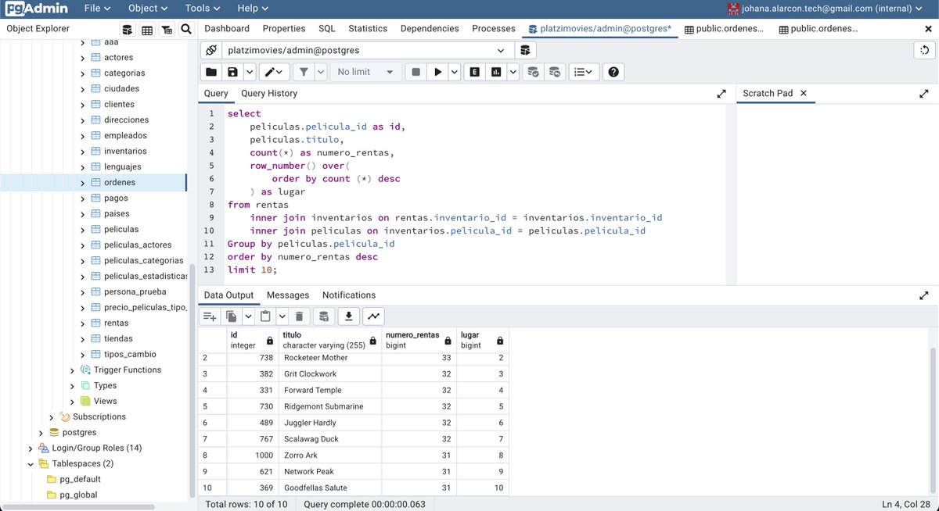The height and width of the screenshot is (511, 939).
Task: Switch to the Dashboard tab
Action: click(x=227, y=29)
